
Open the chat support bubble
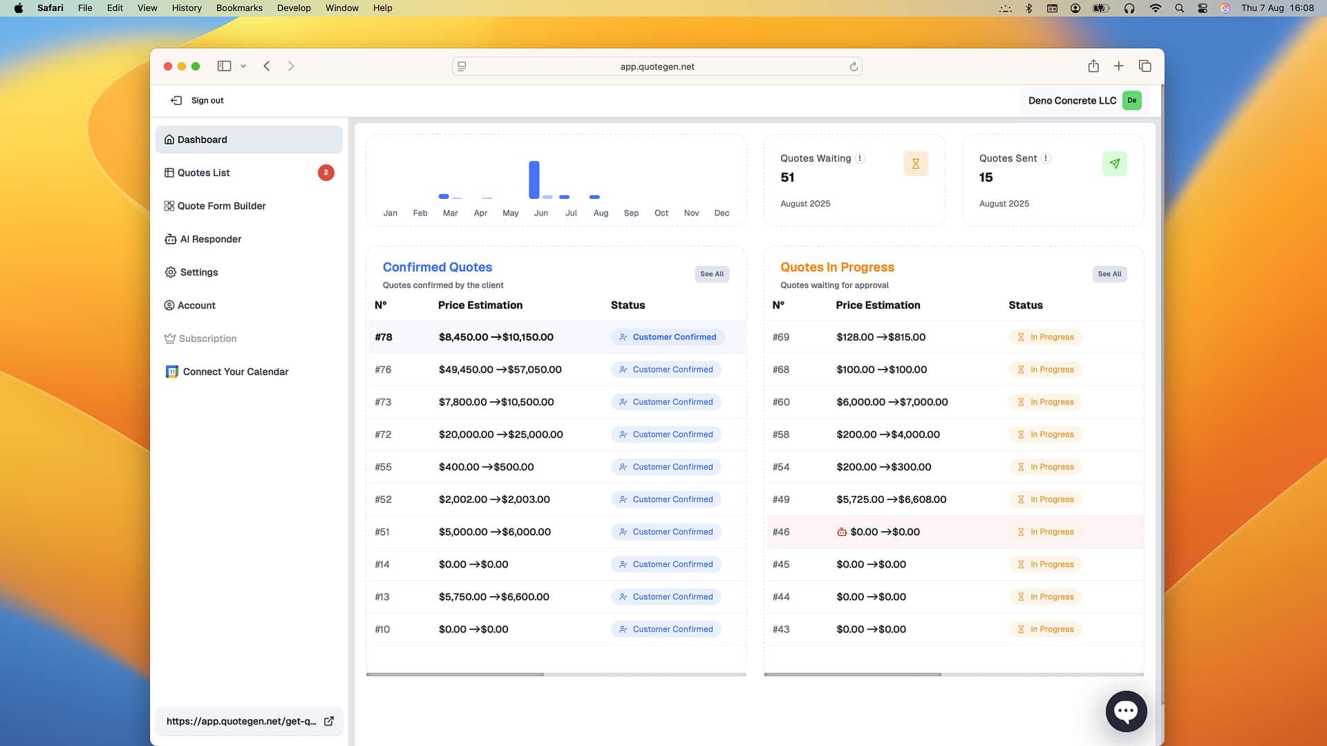(1126, 711)
